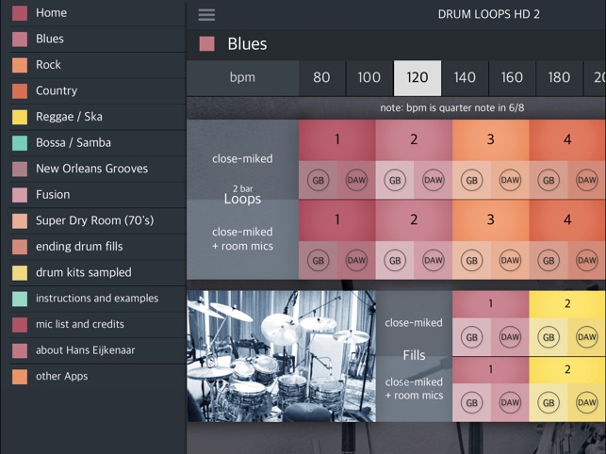Open instructions and examples page
This screenshot has width=606, height=454.
(x=97, y=299)
